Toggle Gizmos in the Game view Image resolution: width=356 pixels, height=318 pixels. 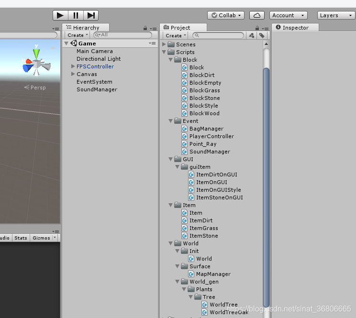41,238
